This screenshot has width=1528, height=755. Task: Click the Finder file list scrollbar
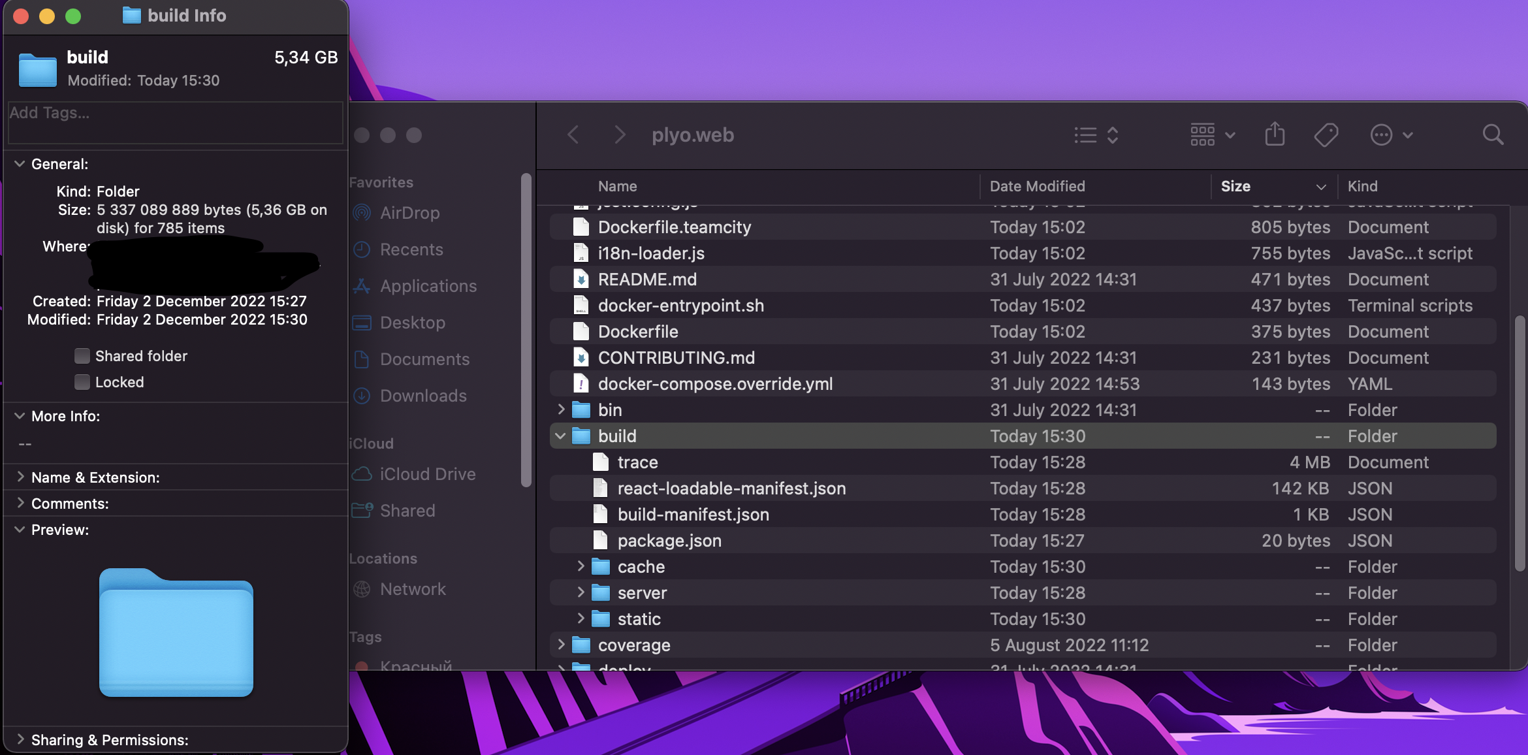(x=1520, y=444)
